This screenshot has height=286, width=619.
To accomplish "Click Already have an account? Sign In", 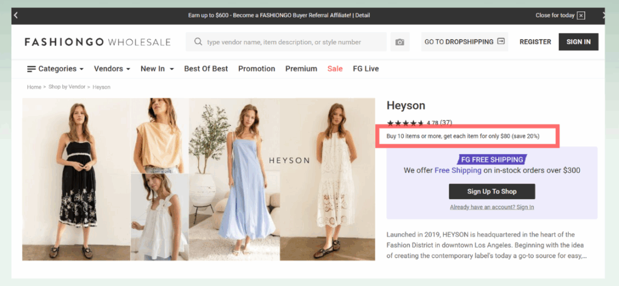I will [492, 207].
